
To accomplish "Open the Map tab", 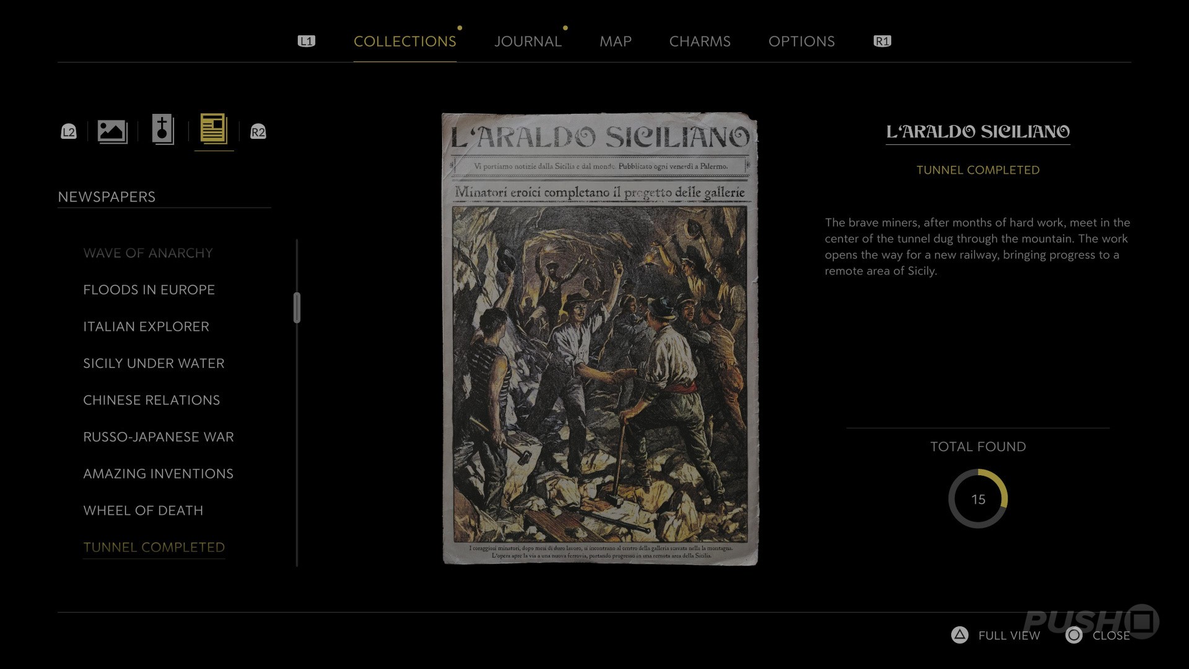I will pyautogui.click(x=615, y=42).
